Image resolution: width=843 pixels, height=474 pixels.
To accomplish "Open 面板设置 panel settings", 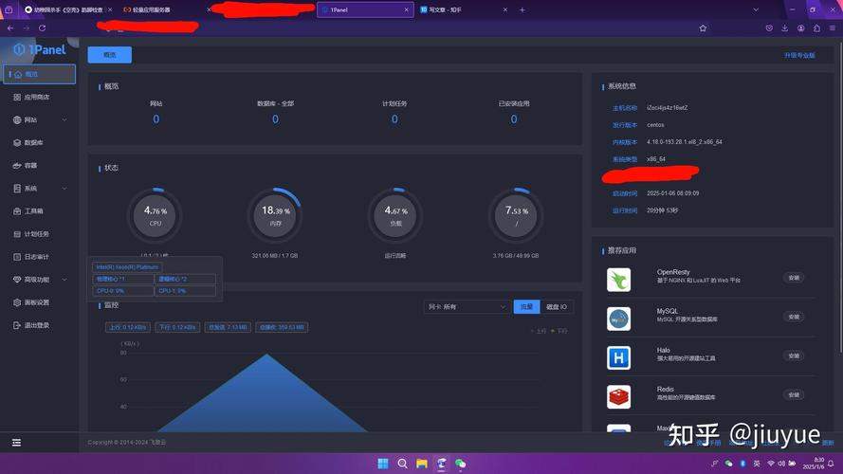I will coord(36,302).
